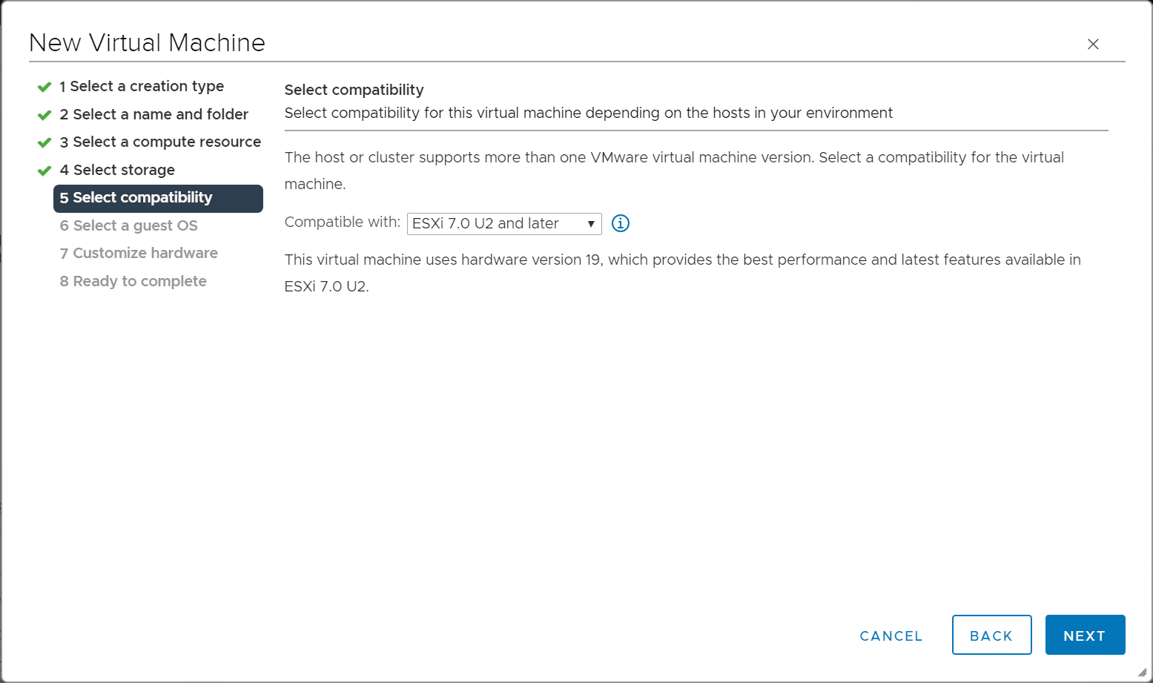Click CANCEL to abort the wizard
1153x683 pixels.
[x=891, y=636]
